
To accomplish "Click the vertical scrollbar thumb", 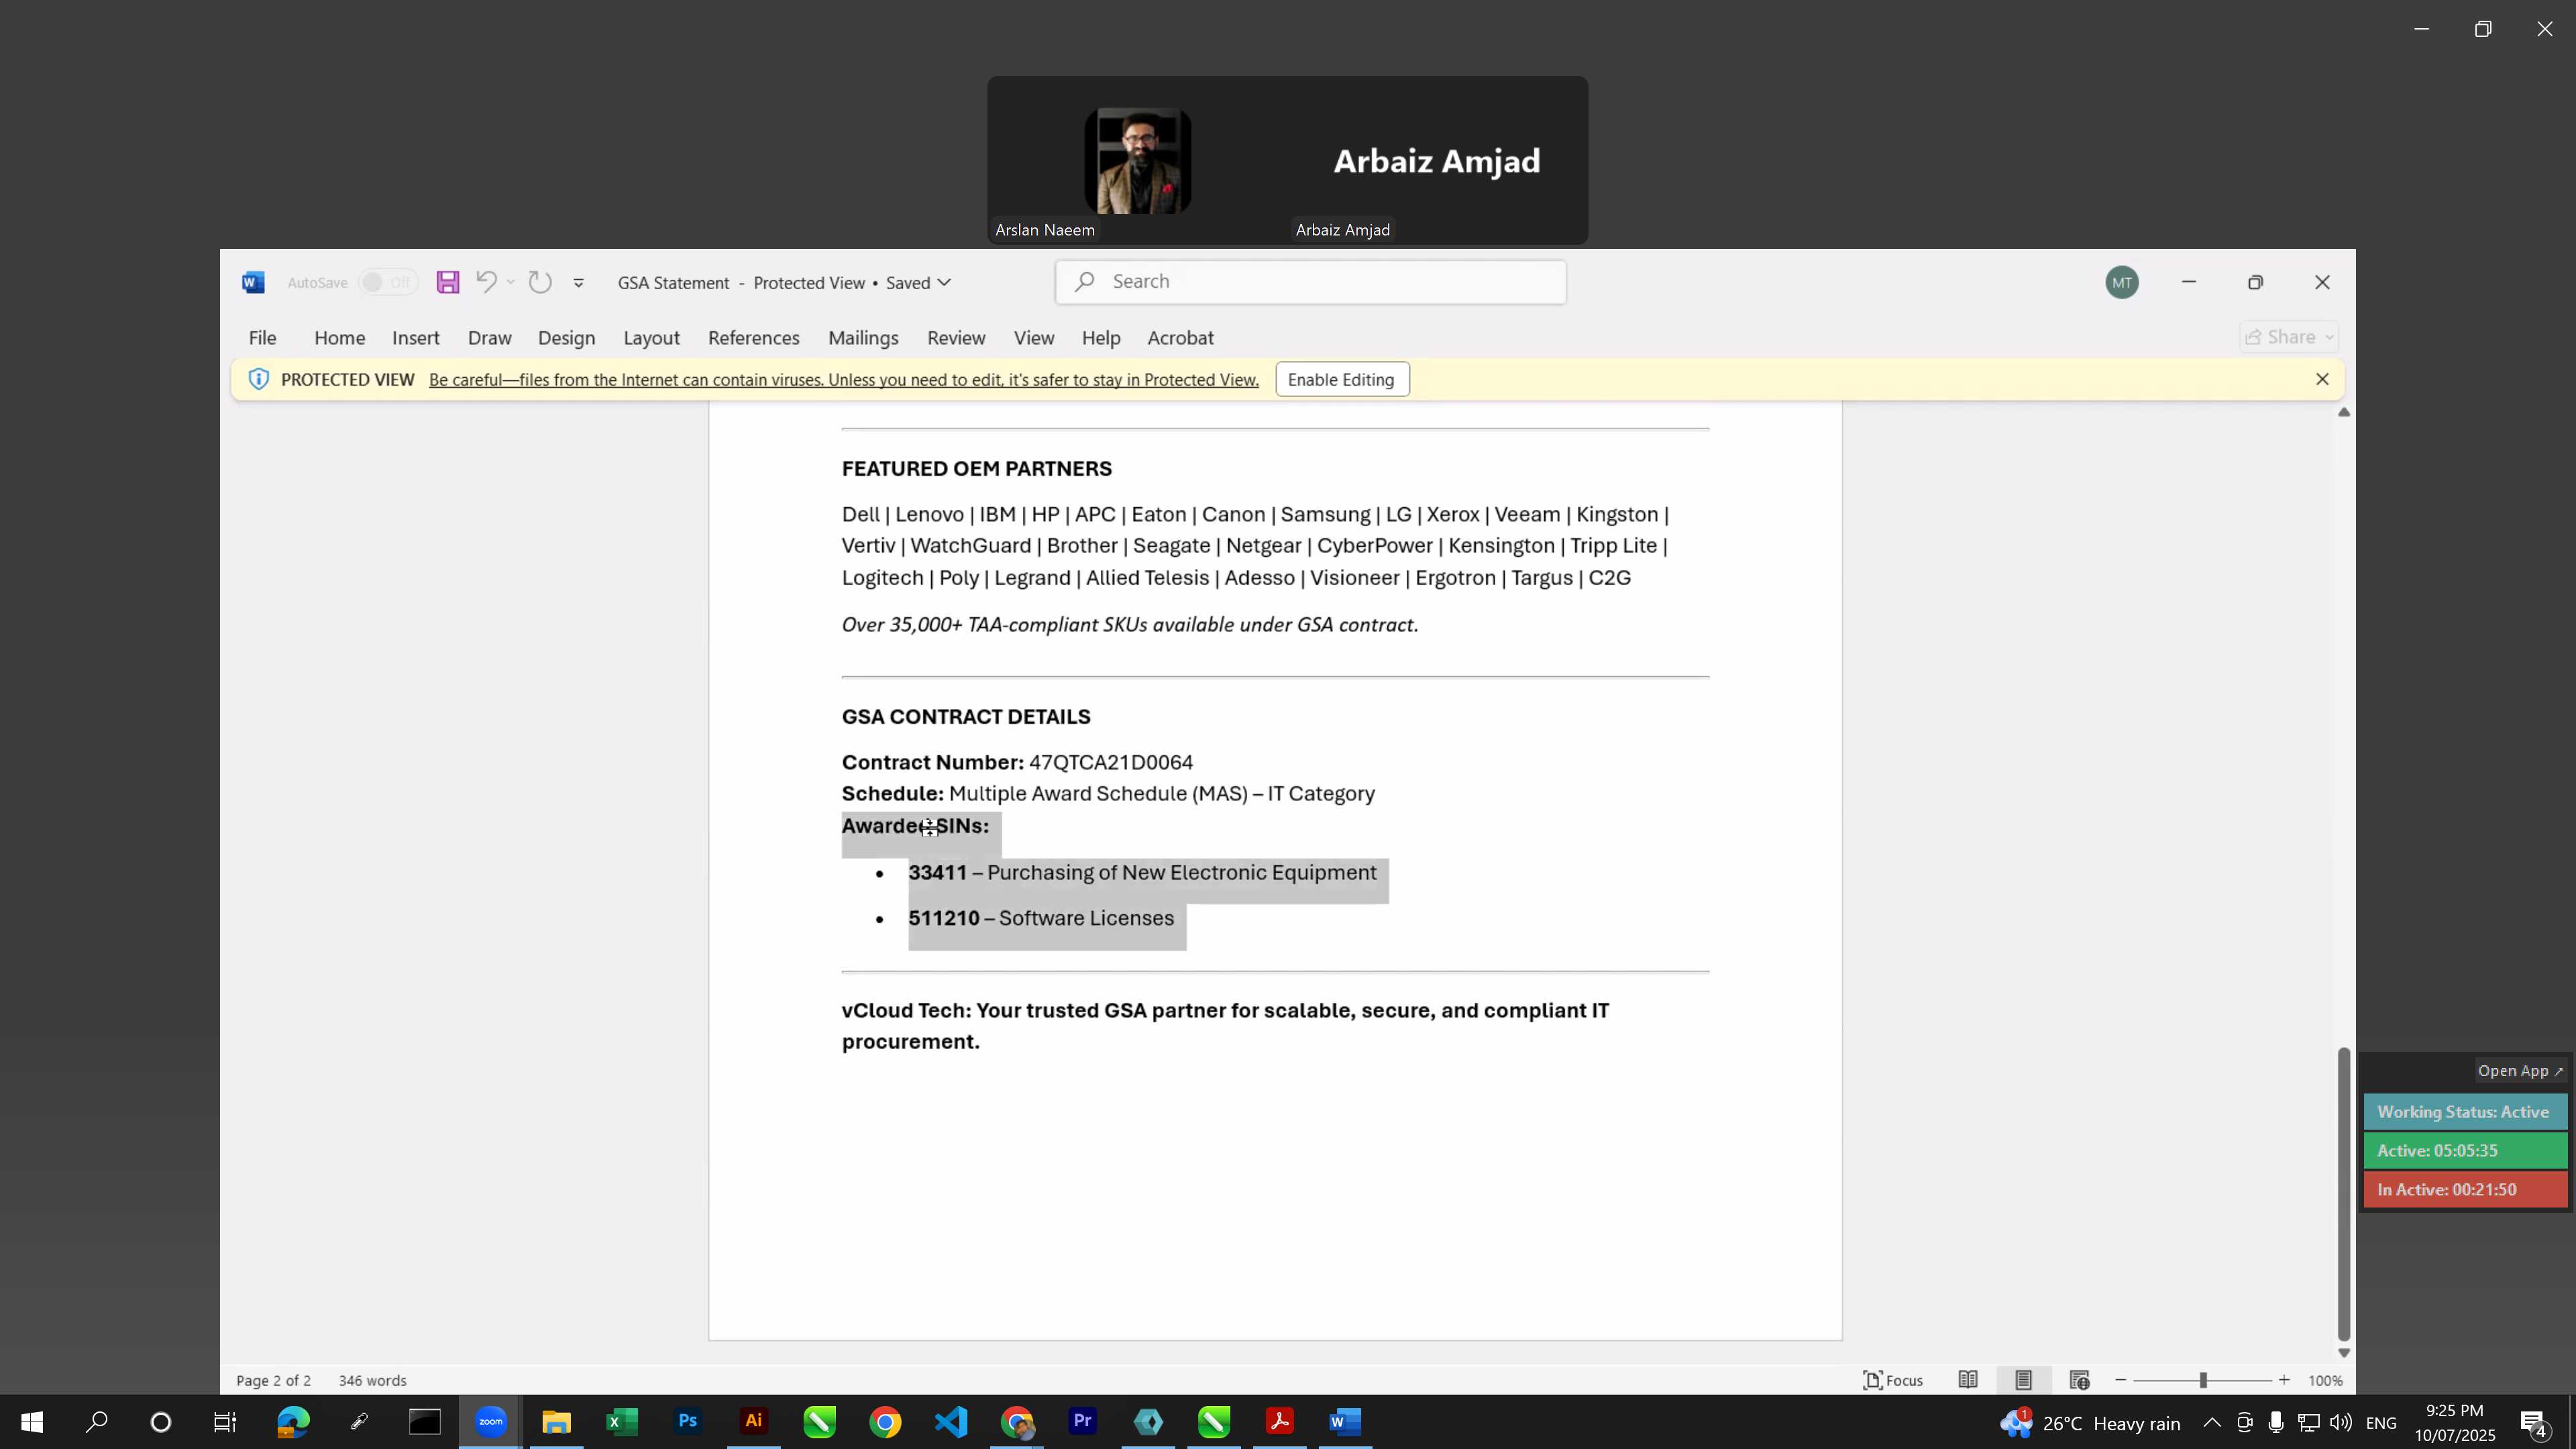I will [2344, 1194].
